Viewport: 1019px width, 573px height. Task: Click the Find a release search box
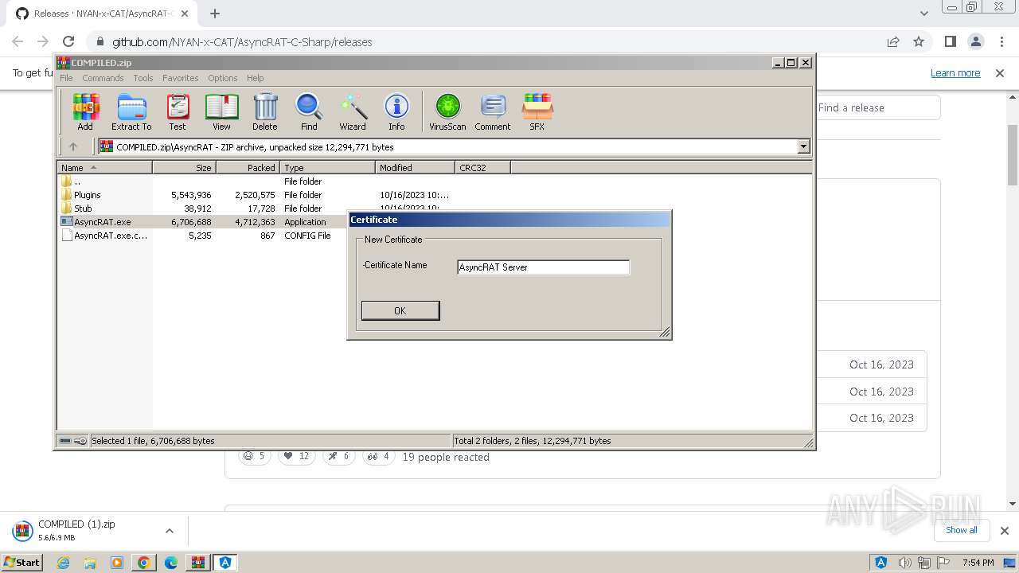click(x=877, y=107)
